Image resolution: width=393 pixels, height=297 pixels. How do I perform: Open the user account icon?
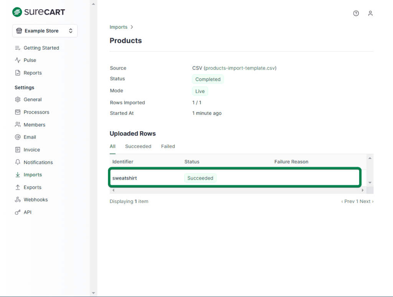coord(370,13)
